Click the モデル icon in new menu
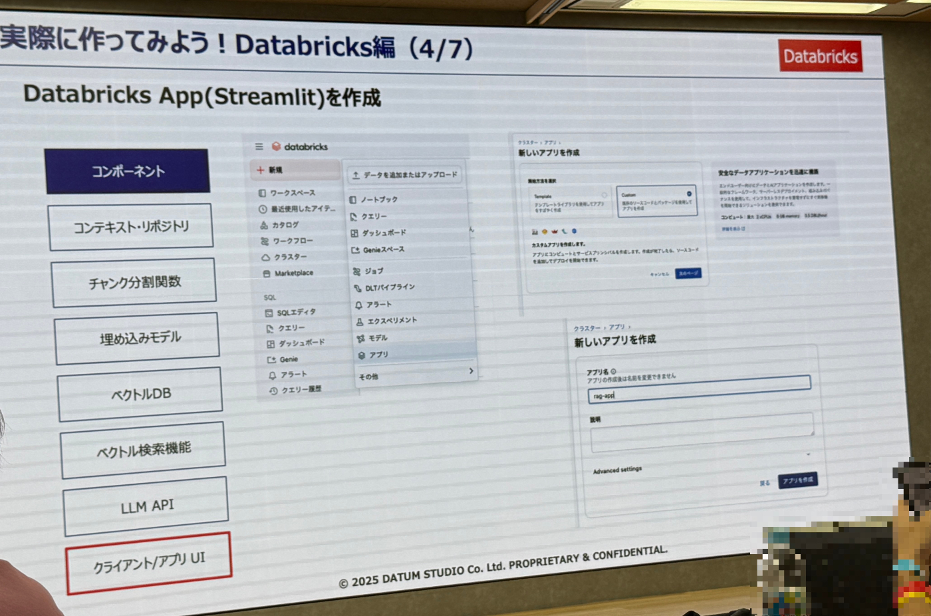This screenshot has height=616, width=931. tap(360, 339)
